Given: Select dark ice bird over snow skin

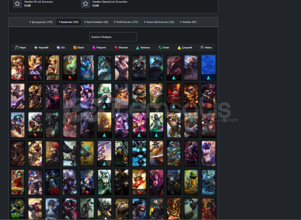Looking at the screenshot, I should pos(70,153).
